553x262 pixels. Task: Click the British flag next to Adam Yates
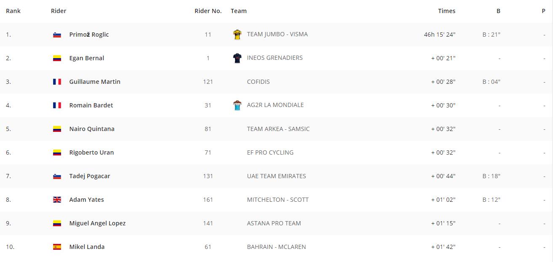point(57,200)
